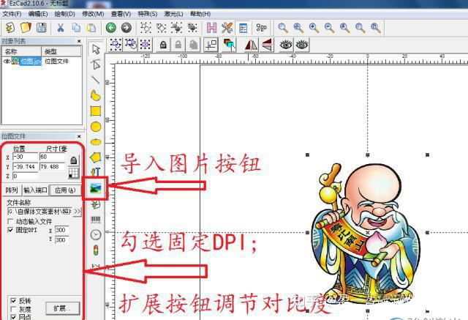Click the 应用(A) button
This screenshot has width=468, height=320.
[66, 190]
